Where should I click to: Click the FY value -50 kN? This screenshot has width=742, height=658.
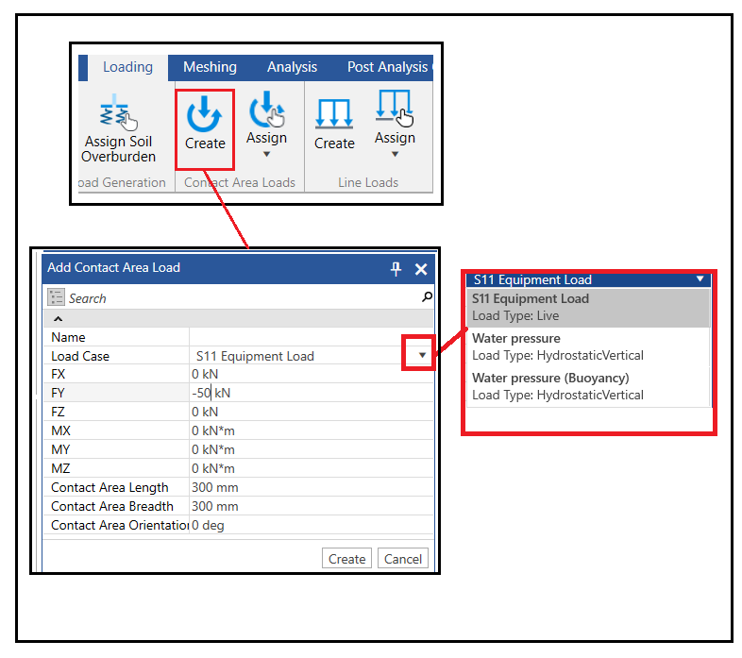(x=312, y=393)
